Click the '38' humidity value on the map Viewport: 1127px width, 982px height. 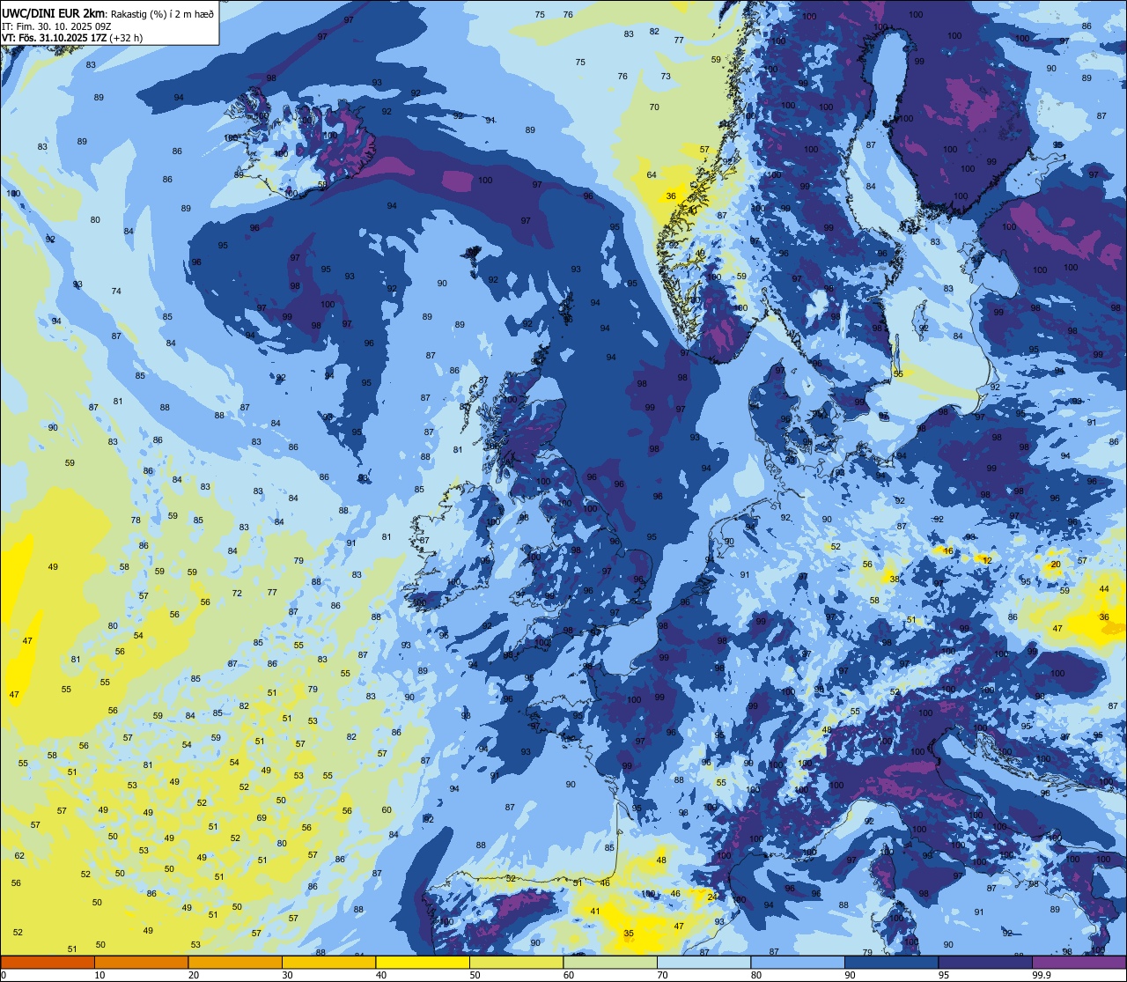pyautogui.click(x=895, y=579)
